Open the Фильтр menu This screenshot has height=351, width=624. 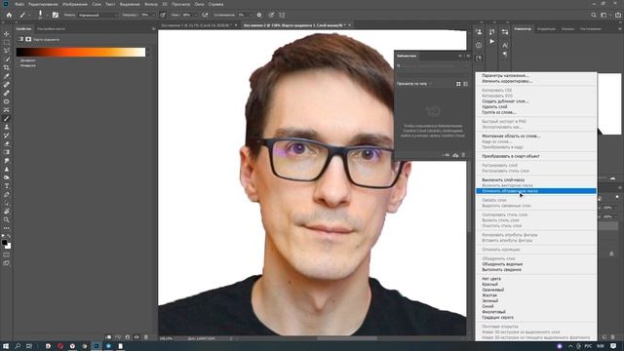(x=151, y=4)
